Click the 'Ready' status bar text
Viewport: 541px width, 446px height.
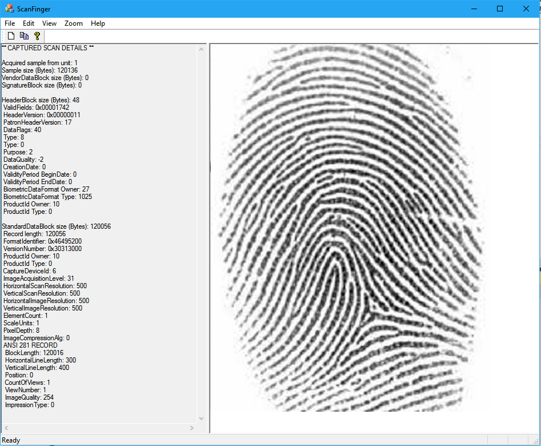coord(11,440)
